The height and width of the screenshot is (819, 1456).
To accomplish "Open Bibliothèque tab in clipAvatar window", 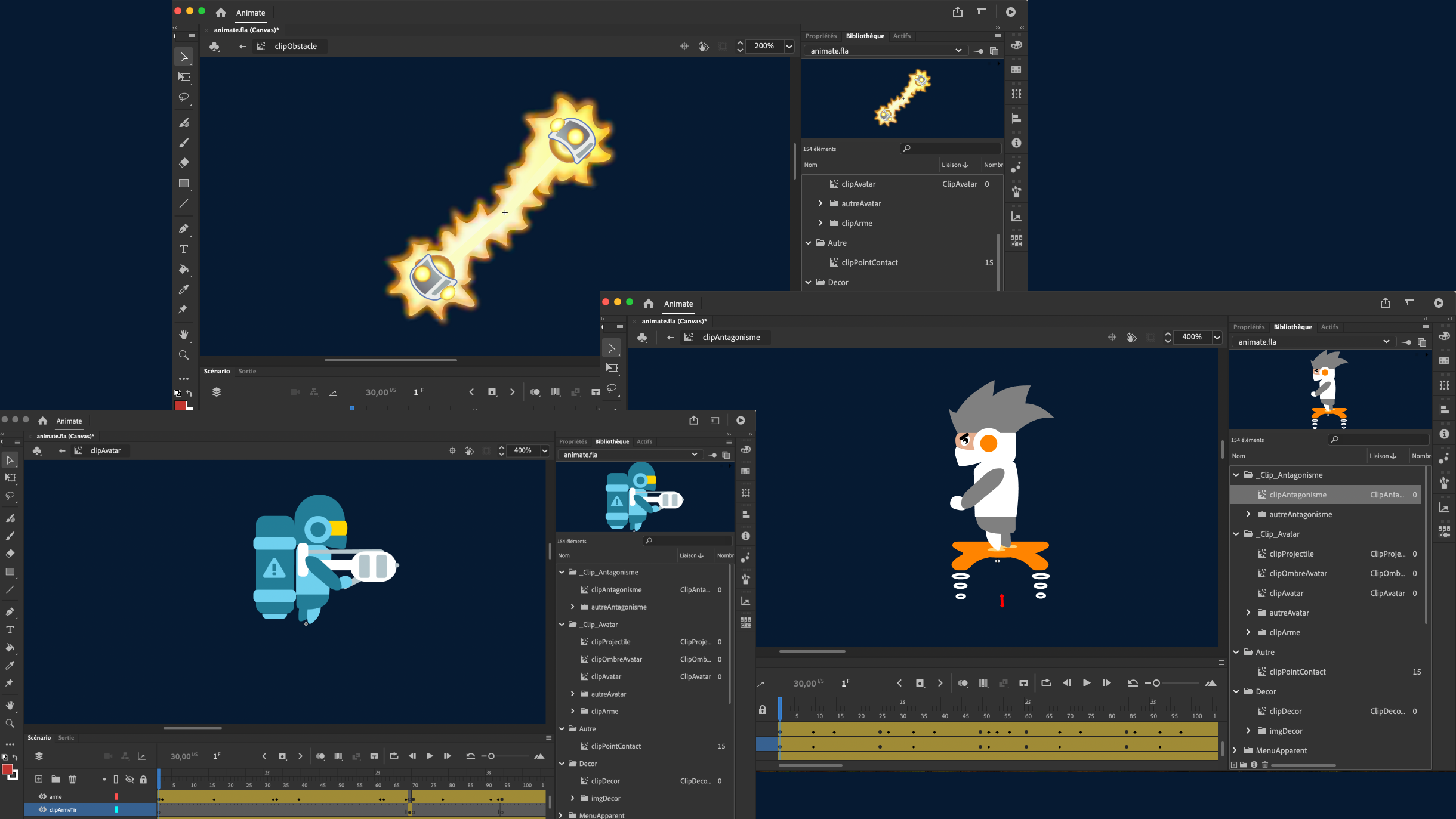I will [612, 441].
